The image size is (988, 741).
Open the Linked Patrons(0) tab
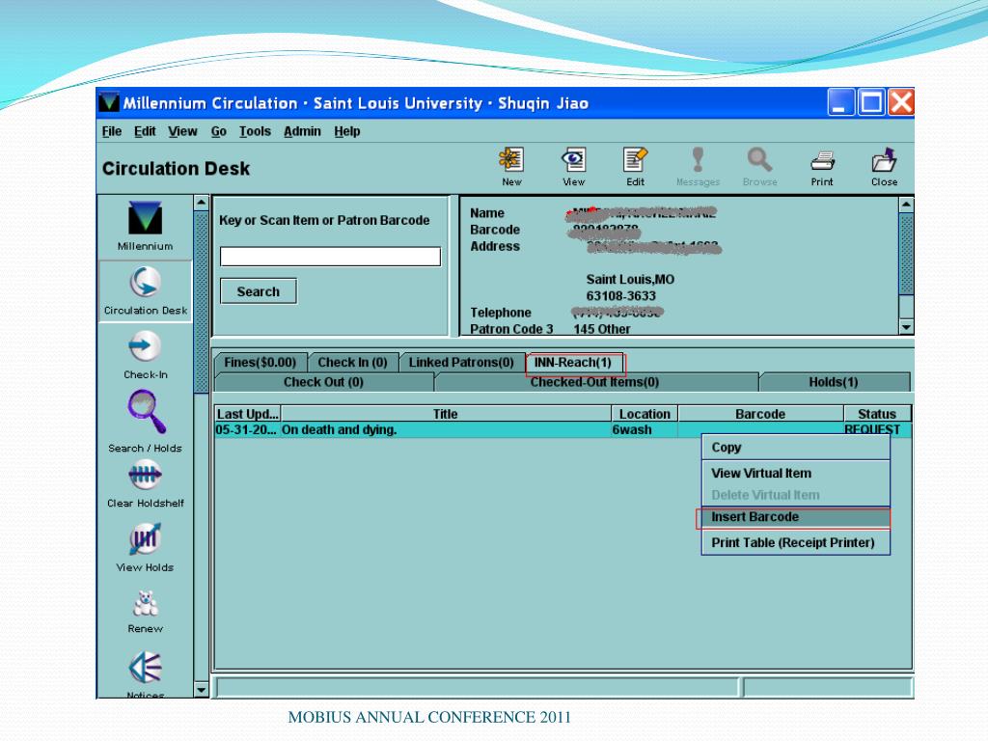461,363
